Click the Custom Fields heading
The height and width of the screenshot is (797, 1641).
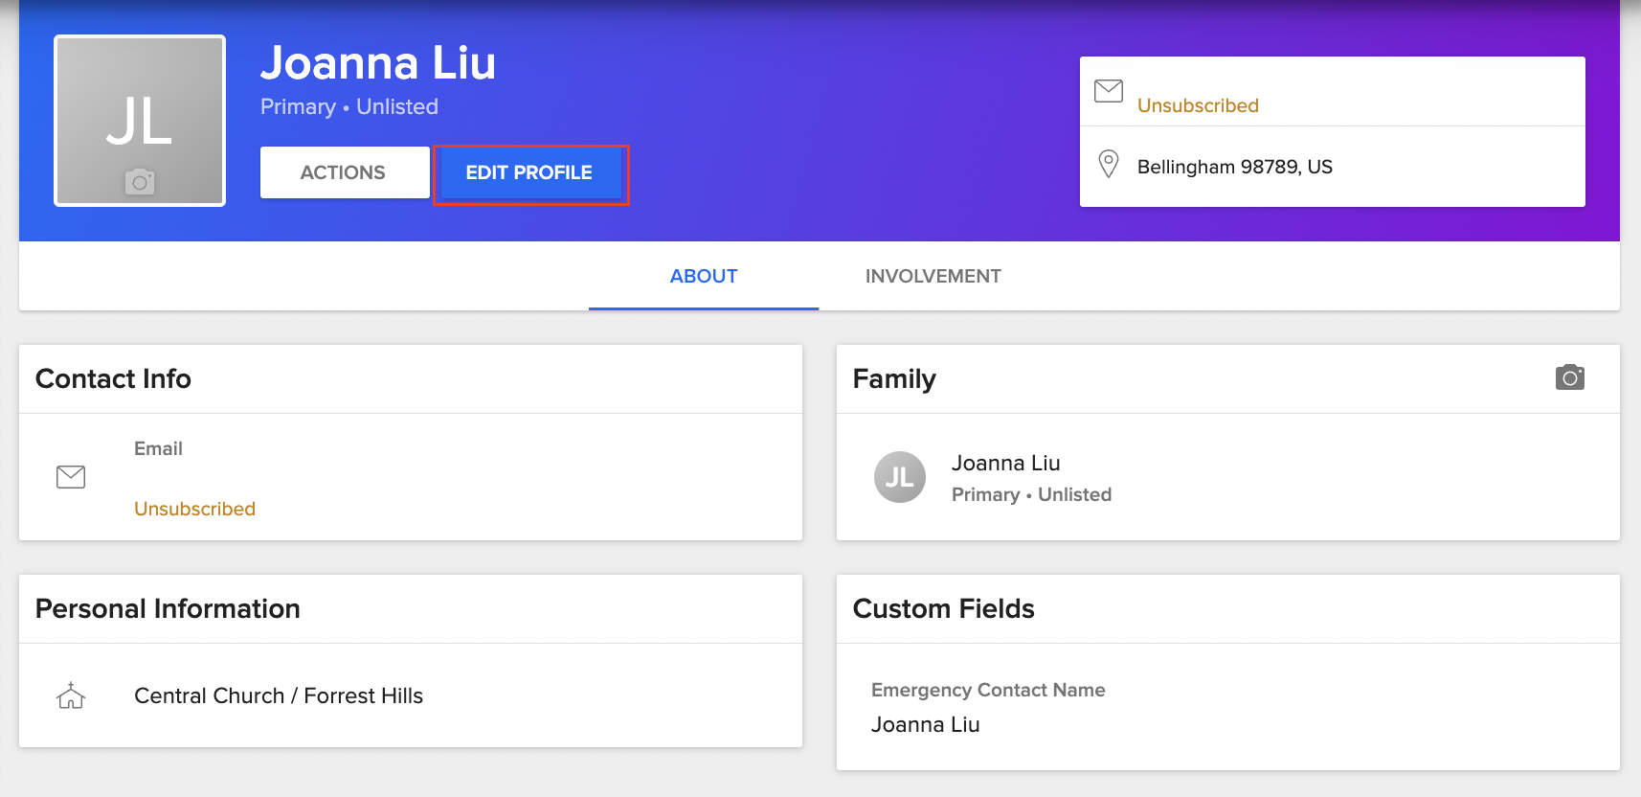[943, 608]
